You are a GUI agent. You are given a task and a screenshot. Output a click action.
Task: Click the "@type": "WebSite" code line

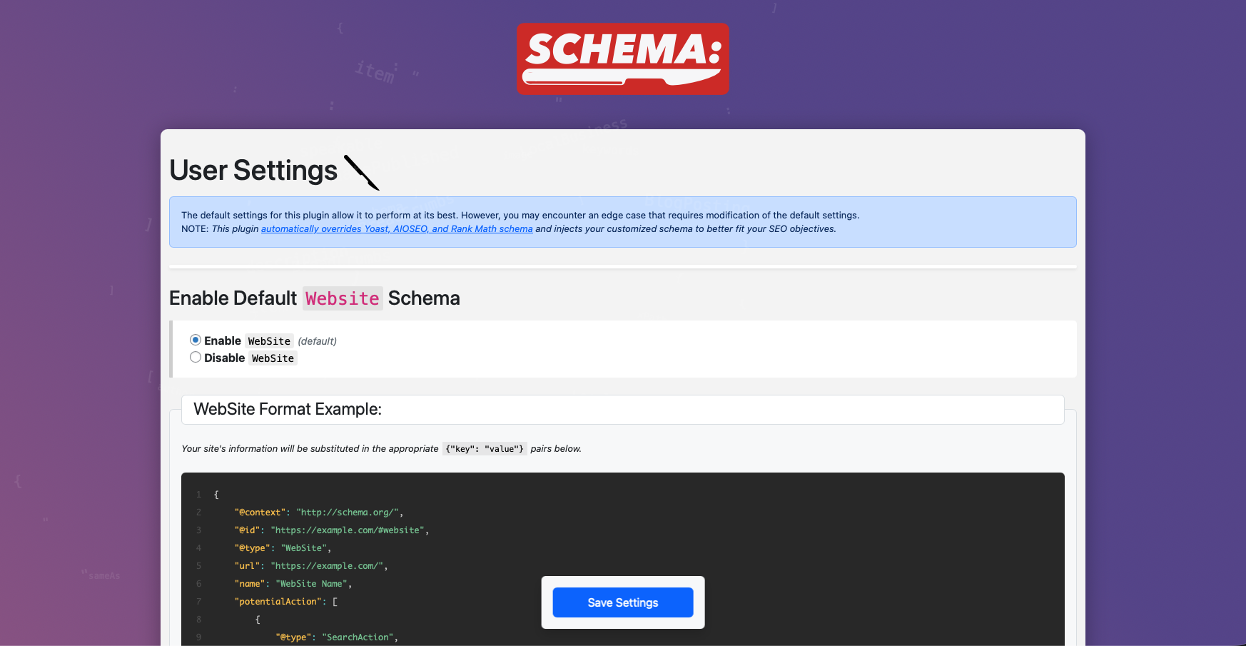[283, 548]
